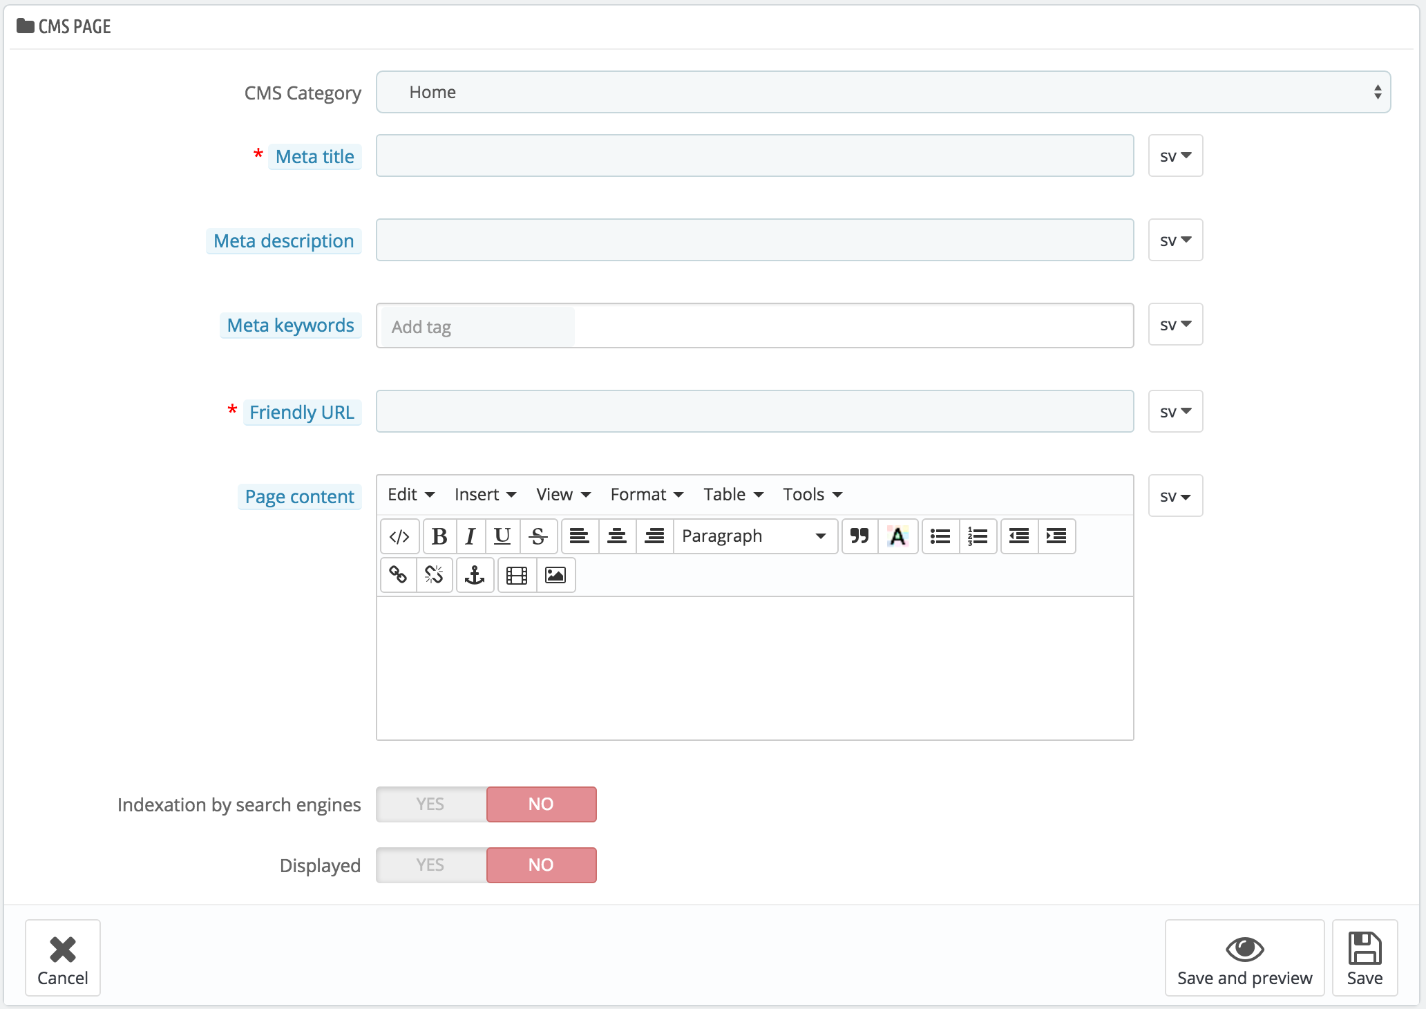Image resolution: width=1426 pixels, height=1009 pixels.
Task: Cancel editing the CMS page
Action: [62, 958]
